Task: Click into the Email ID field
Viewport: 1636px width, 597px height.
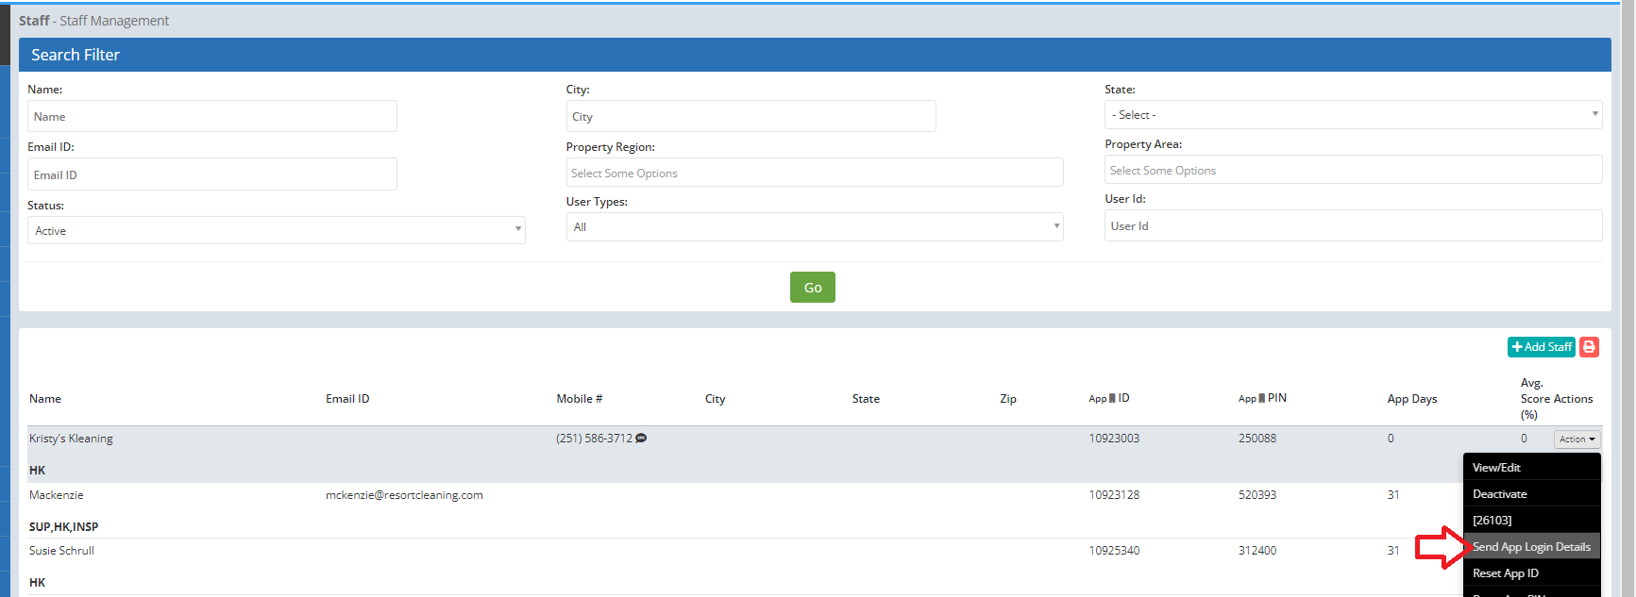Action: click(211, 174)
